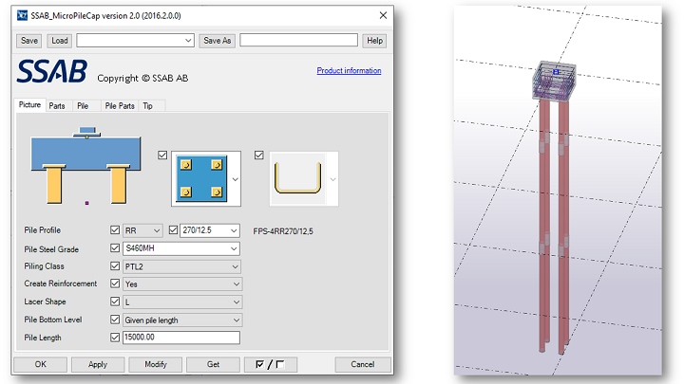The width and height of the screenshot is (684, 384).
Task: Click the pile cap side view picture
Action: pyautogui.click(x=85, y=165)
